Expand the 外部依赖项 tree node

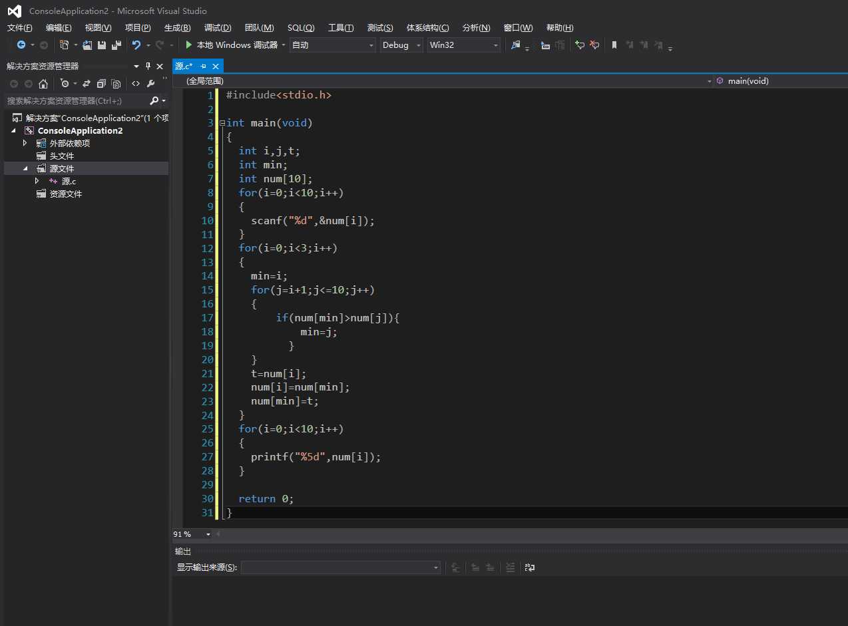[x=25, y=143]
